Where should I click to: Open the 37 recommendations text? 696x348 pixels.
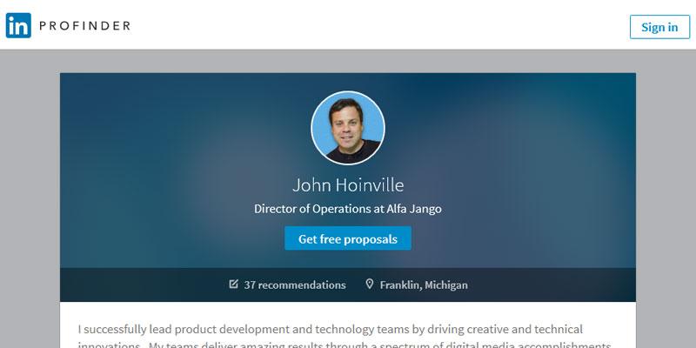[295, 284]
